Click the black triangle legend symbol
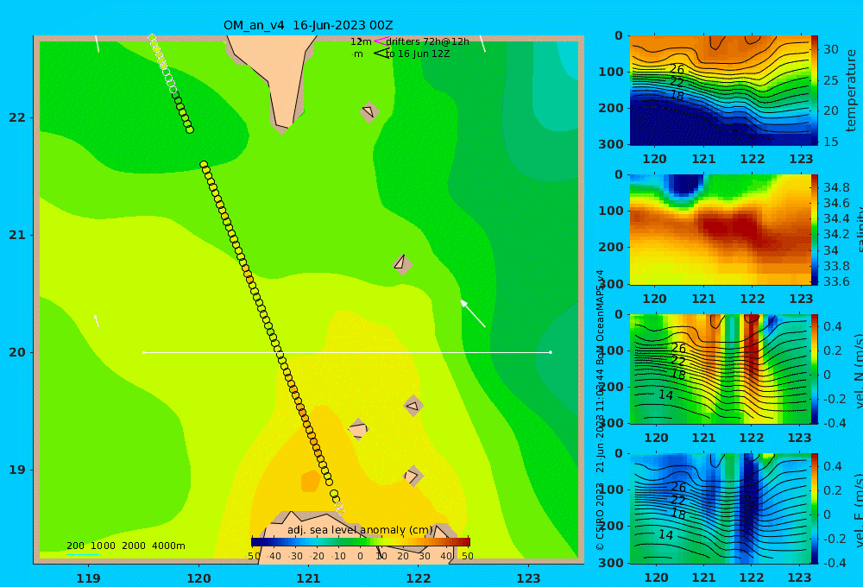 pyautogui.click(x=382, y=53)
